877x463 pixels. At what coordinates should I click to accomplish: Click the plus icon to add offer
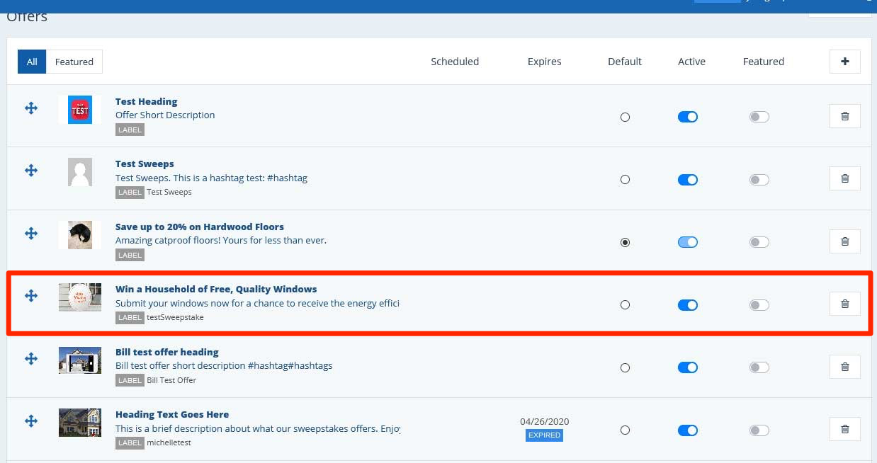pyautogui.click(x=844, y=62)
